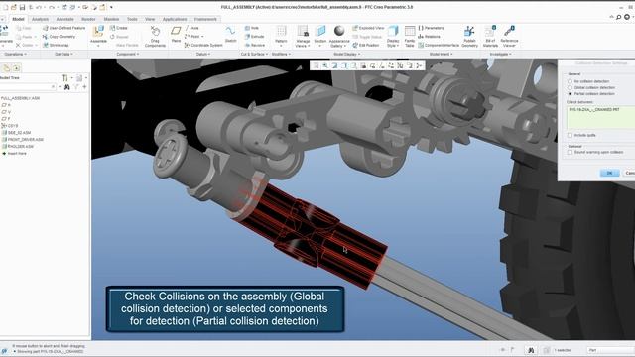This screenshot has width=635, height=357.
Task: Insert a Coordinate System
Action: click(x=203, y=45)
